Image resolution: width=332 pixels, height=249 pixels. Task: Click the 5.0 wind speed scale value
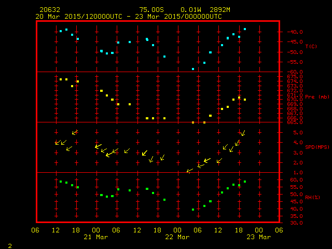[x=292, y=133]
